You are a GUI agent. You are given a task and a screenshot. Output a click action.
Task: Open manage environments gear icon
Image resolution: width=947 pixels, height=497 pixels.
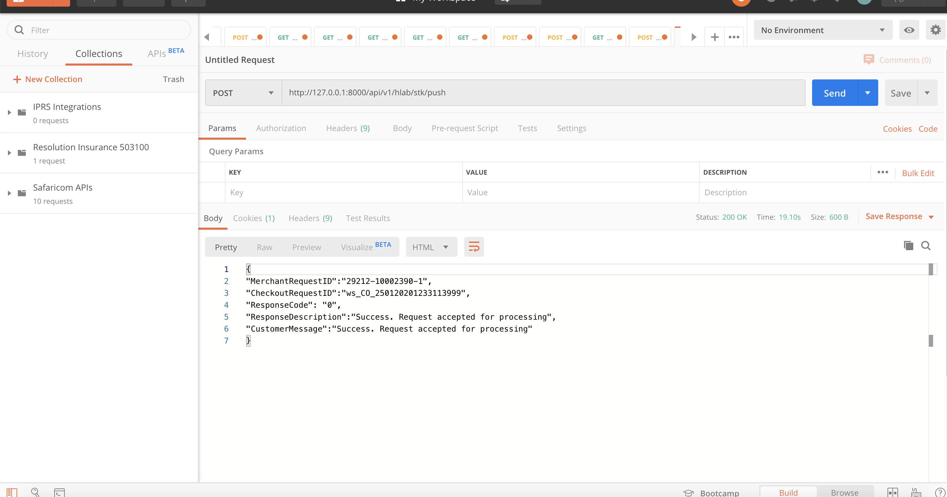click(x=935, y=30)
